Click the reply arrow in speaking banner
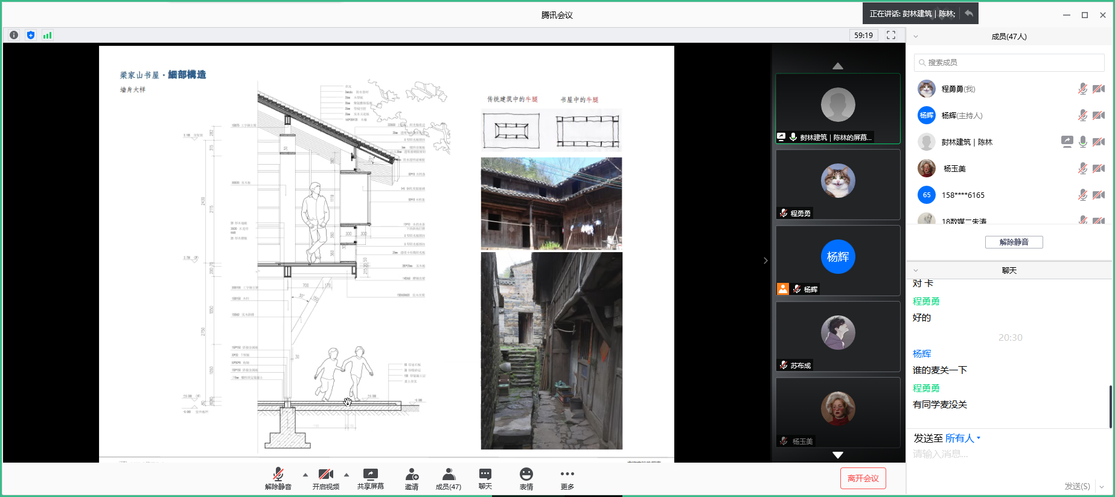This screenshot has width=1115, height=497. (x=969, y=13)
